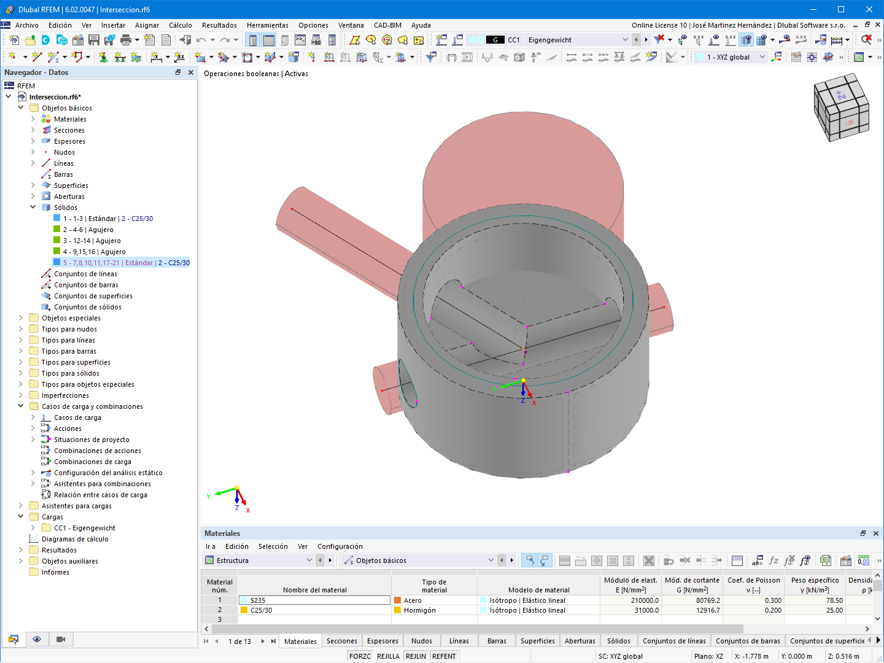Open the Resultados menu
The image size is (884, 663).
219,25
